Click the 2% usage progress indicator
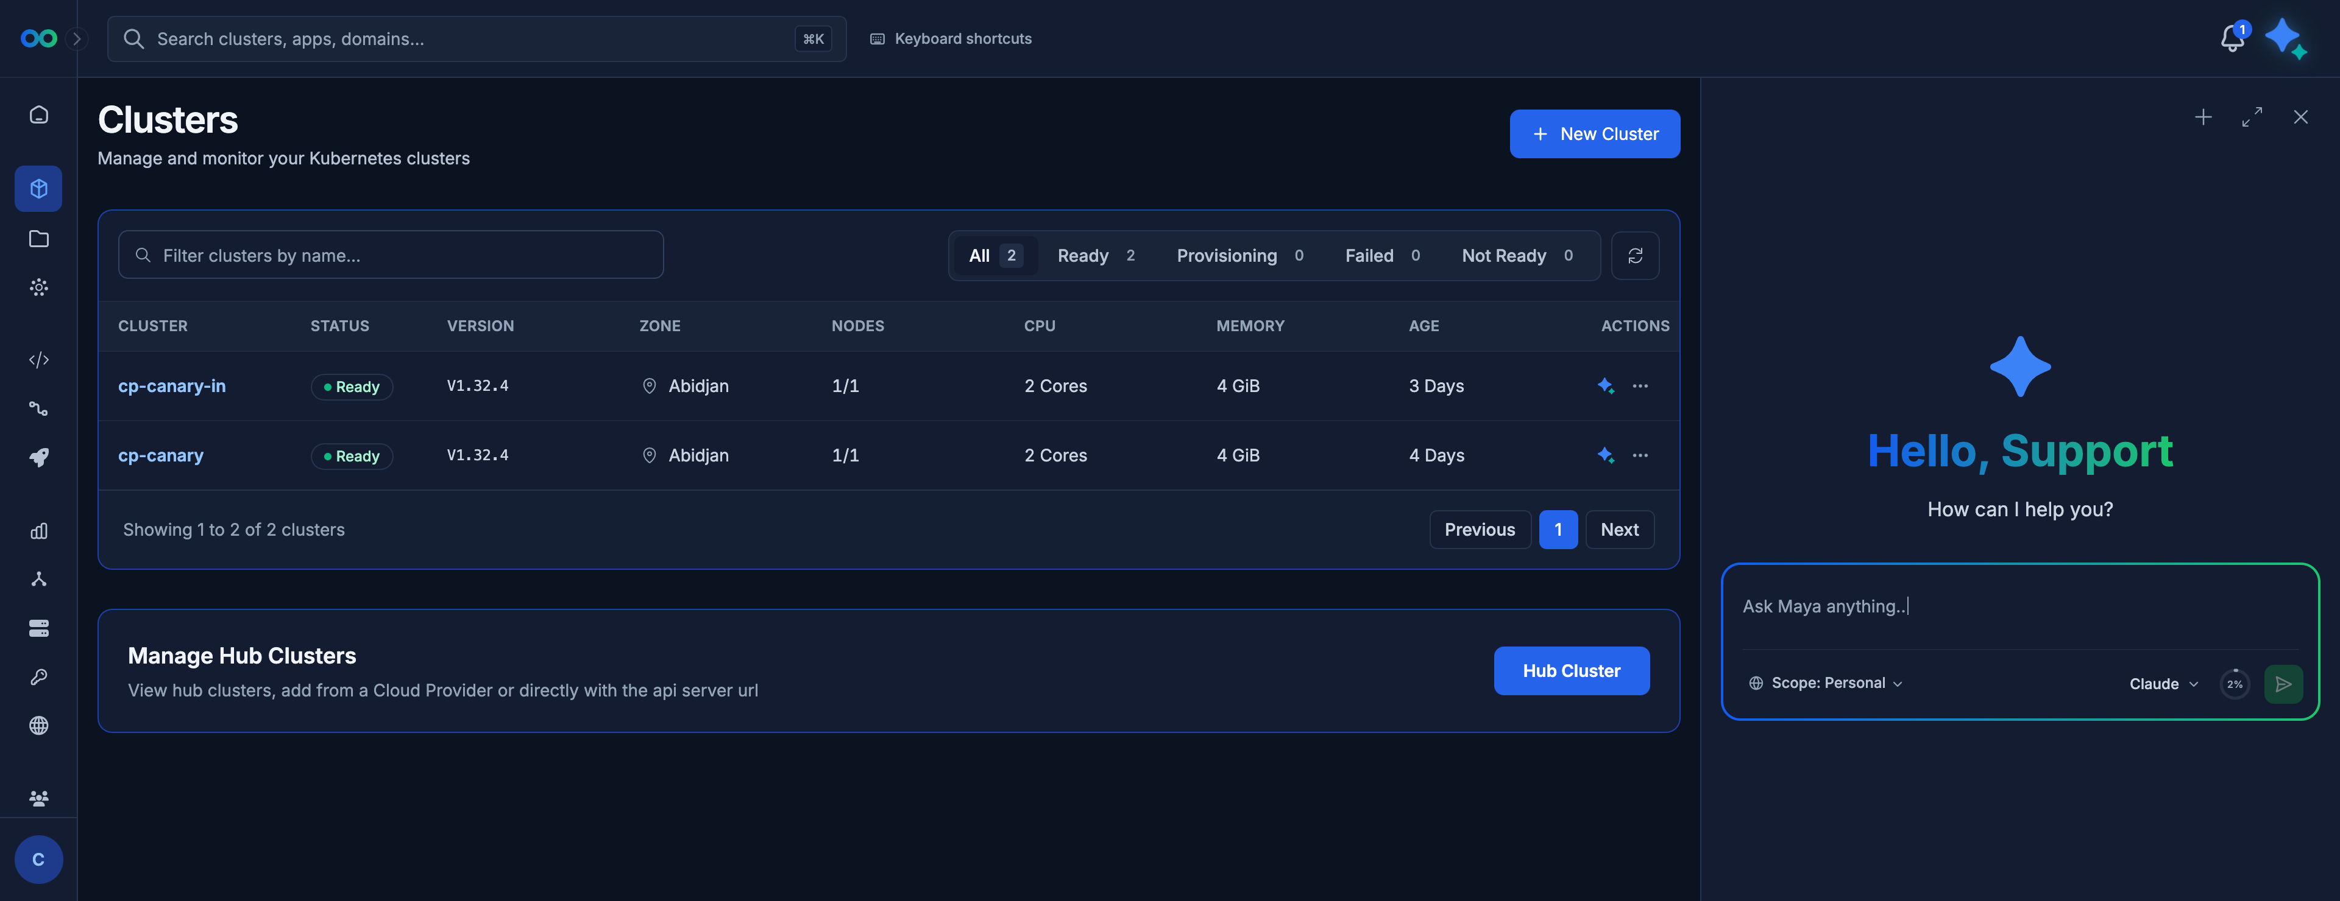 point(2234,684)
